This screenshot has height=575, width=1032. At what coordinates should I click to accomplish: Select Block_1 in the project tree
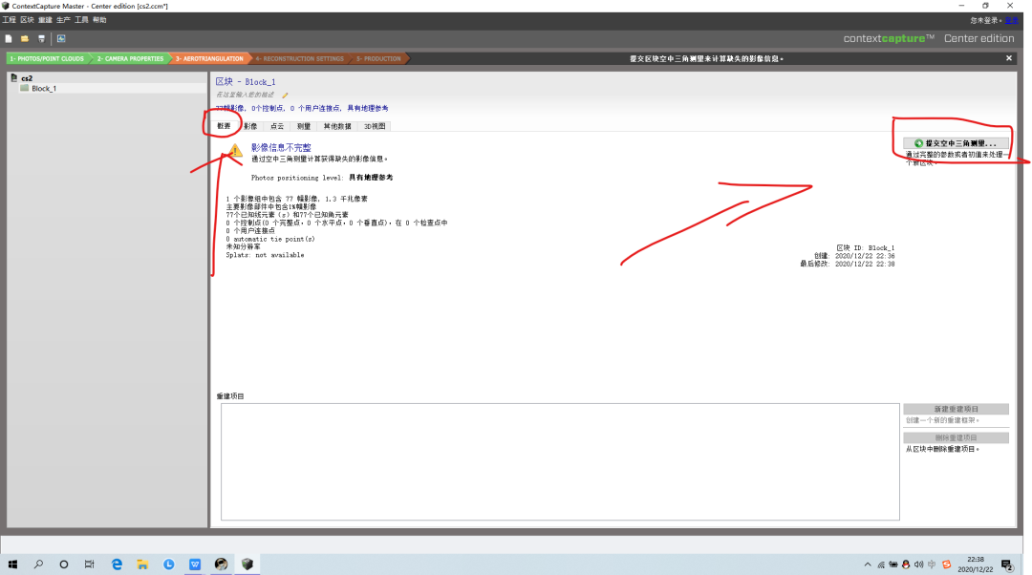point(43,89)
